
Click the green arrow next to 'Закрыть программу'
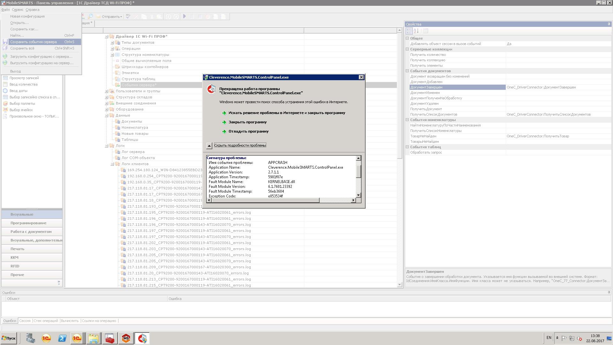tap(224, 122)
